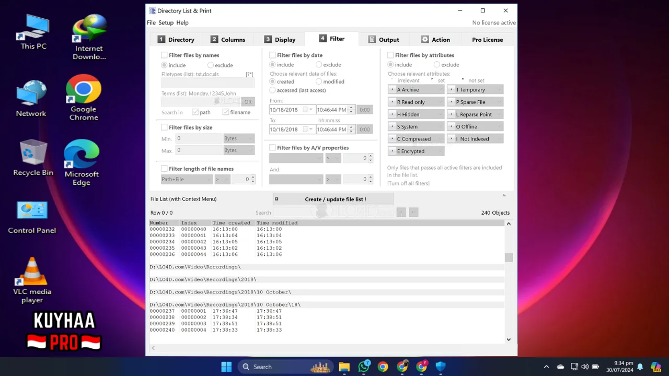Open Min size Bytes unit dropdown
This screenshot has width=669, height=376.
[x=239, y=138]
